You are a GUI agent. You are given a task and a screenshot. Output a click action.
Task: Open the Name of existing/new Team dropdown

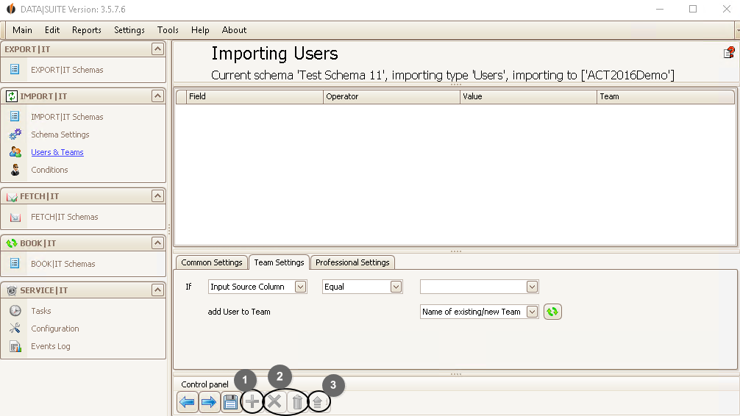point(532,312)
